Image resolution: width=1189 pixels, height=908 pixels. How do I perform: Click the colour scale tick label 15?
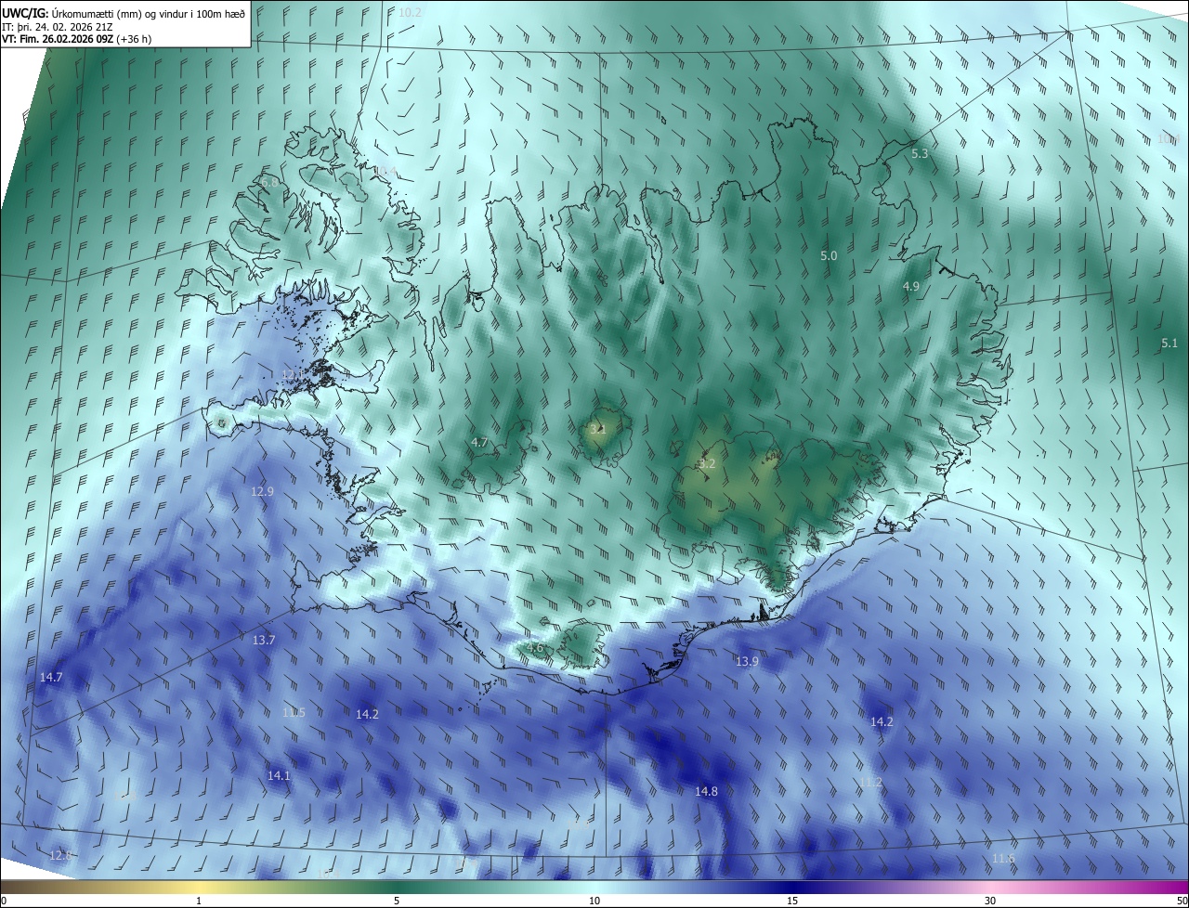click(x=792, y=901)
